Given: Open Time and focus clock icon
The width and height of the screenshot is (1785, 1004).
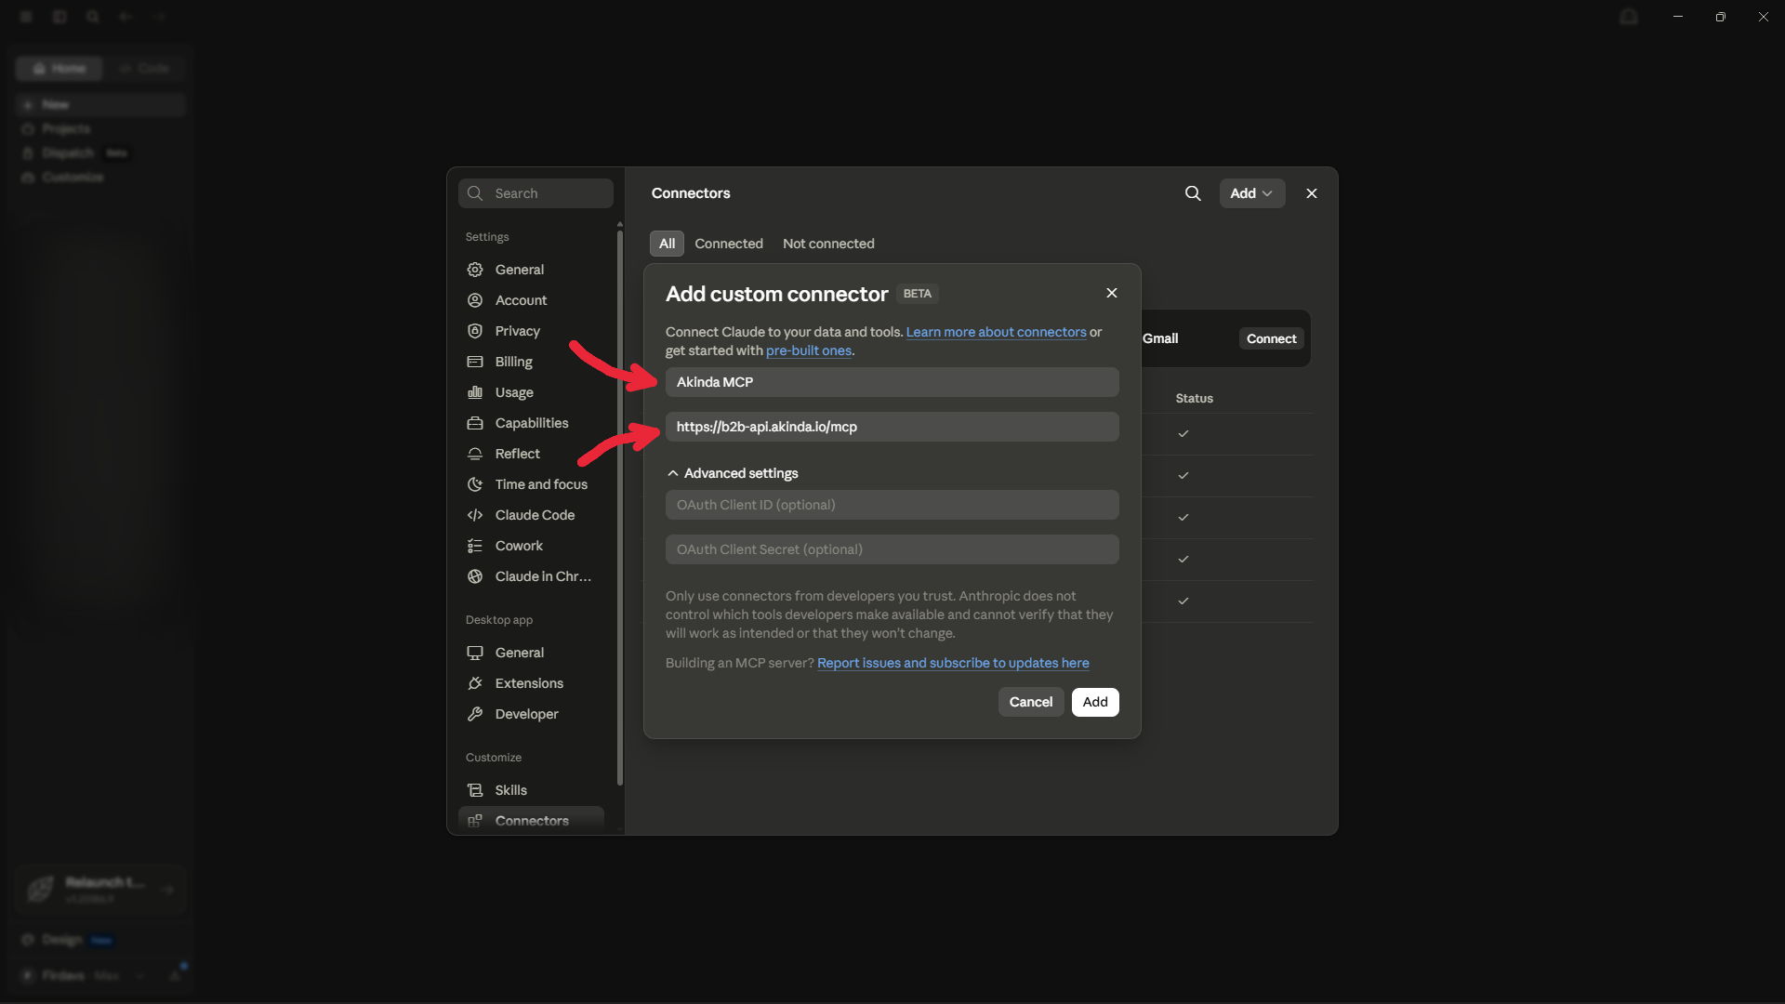Looking at the screenshot, I should click(475, 484).
